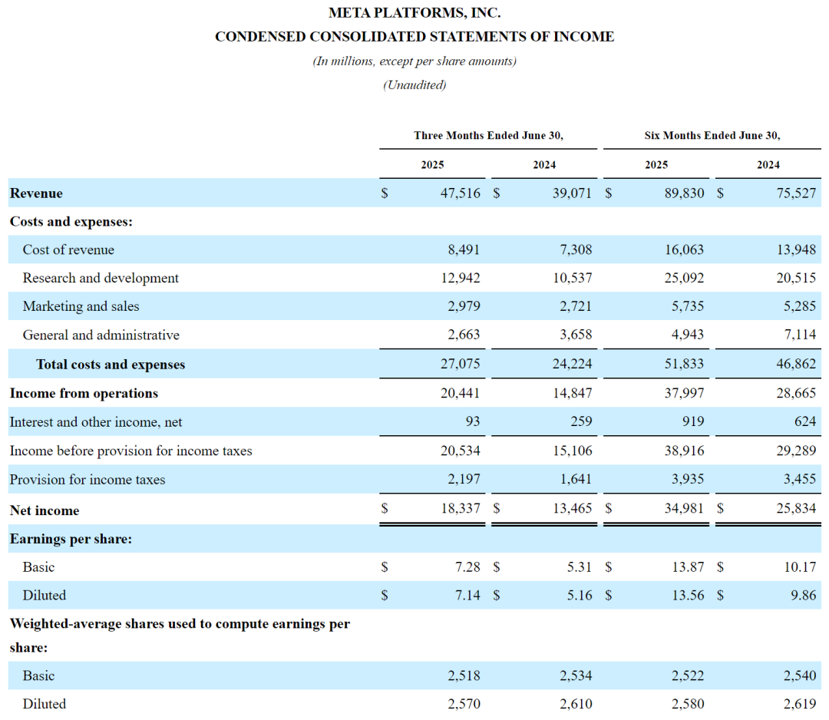Select R&D value 20,515
Screen dimensions: 829x720
(x=796, y=278)
